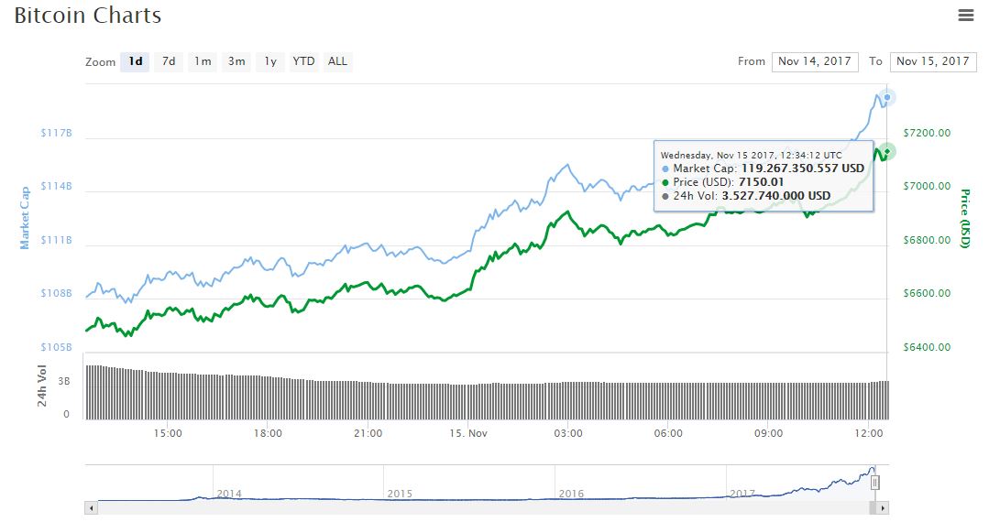Click the Bitcoin Charts heading
The width and height of the screenshot is (989, 522).
(88, 16)
